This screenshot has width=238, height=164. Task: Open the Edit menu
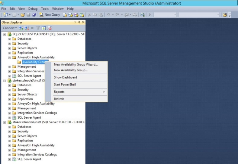(12, 9)
